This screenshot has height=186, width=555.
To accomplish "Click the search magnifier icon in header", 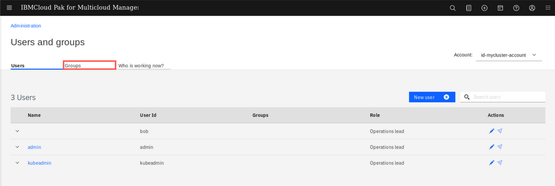I will point(452,8).
